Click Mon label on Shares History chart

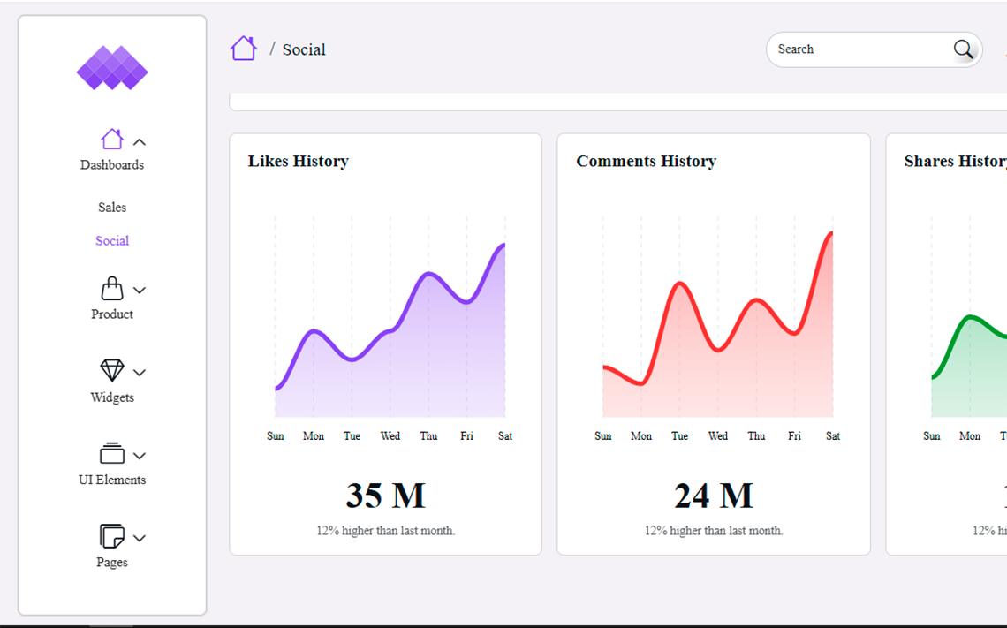coord(970,436)
